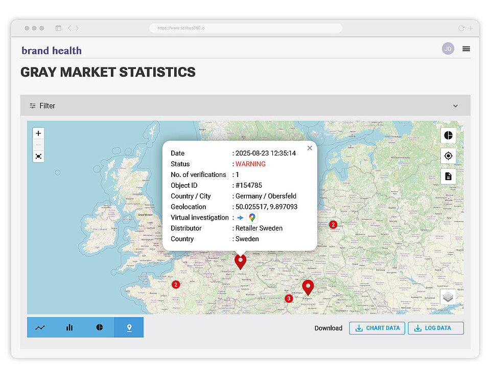The image size is (488, 378).
Task: Select the pie chart view tab
Action: point(99,327)
